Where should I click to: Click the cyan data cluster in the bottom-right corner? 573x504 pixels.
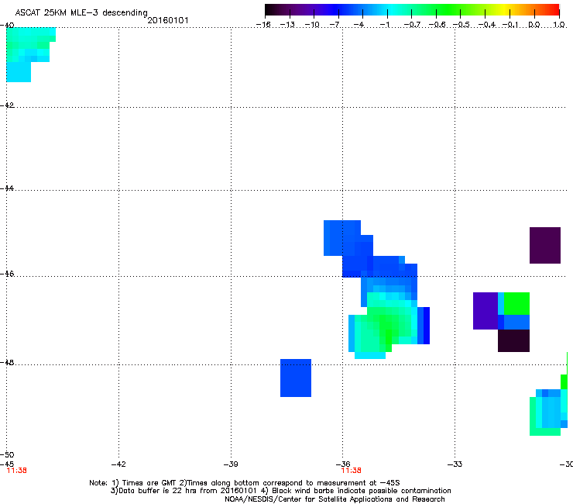pyautogui.click(x=548, y=412)
